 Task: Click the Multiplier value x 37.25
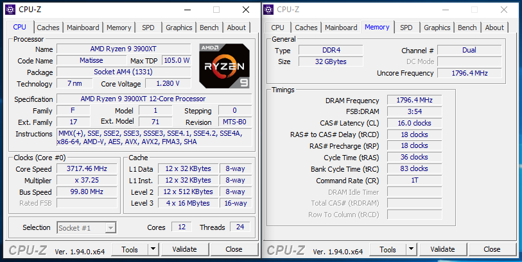click(x=87, y=180)
